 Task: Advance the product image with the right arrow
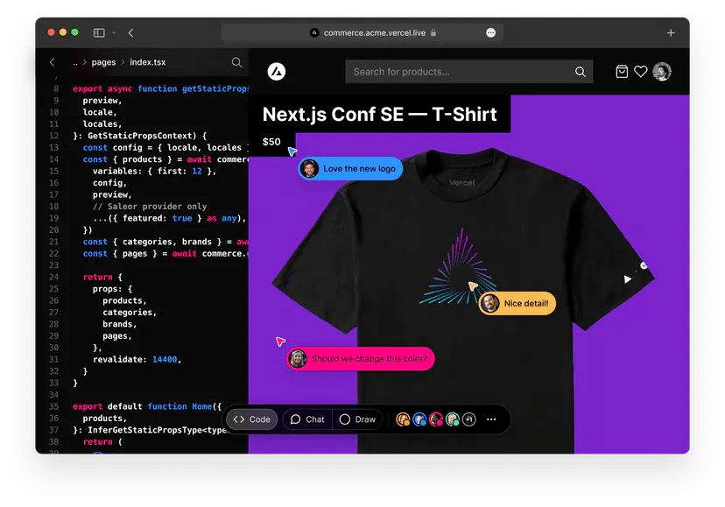pyautogui.click(x=627, y=278)
